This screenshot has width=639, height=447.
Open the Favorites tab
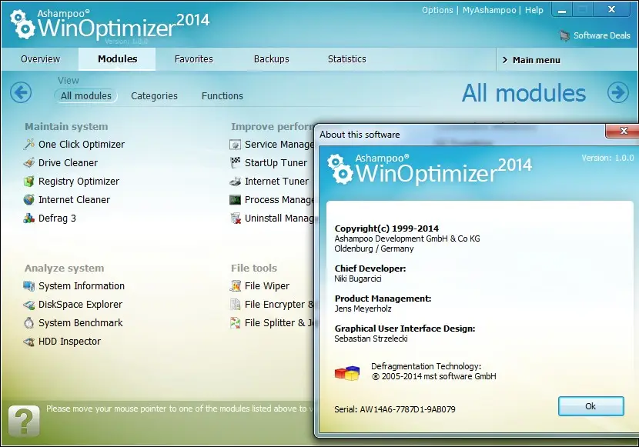click(x=193, y=59)
